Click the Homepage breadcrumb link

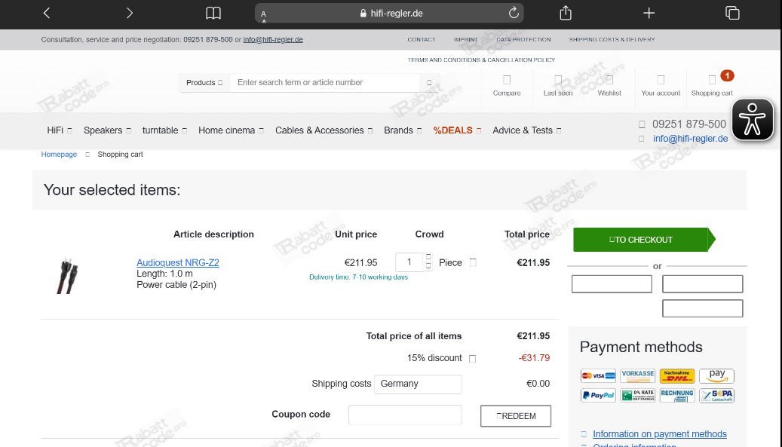(x=59, y=155)
